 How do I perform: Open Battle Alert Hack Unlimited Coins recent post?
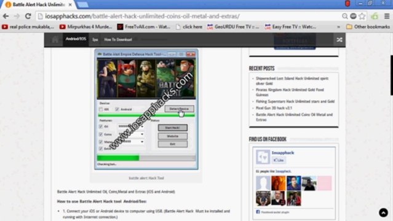pyautogui.click(x=294, y=117)
